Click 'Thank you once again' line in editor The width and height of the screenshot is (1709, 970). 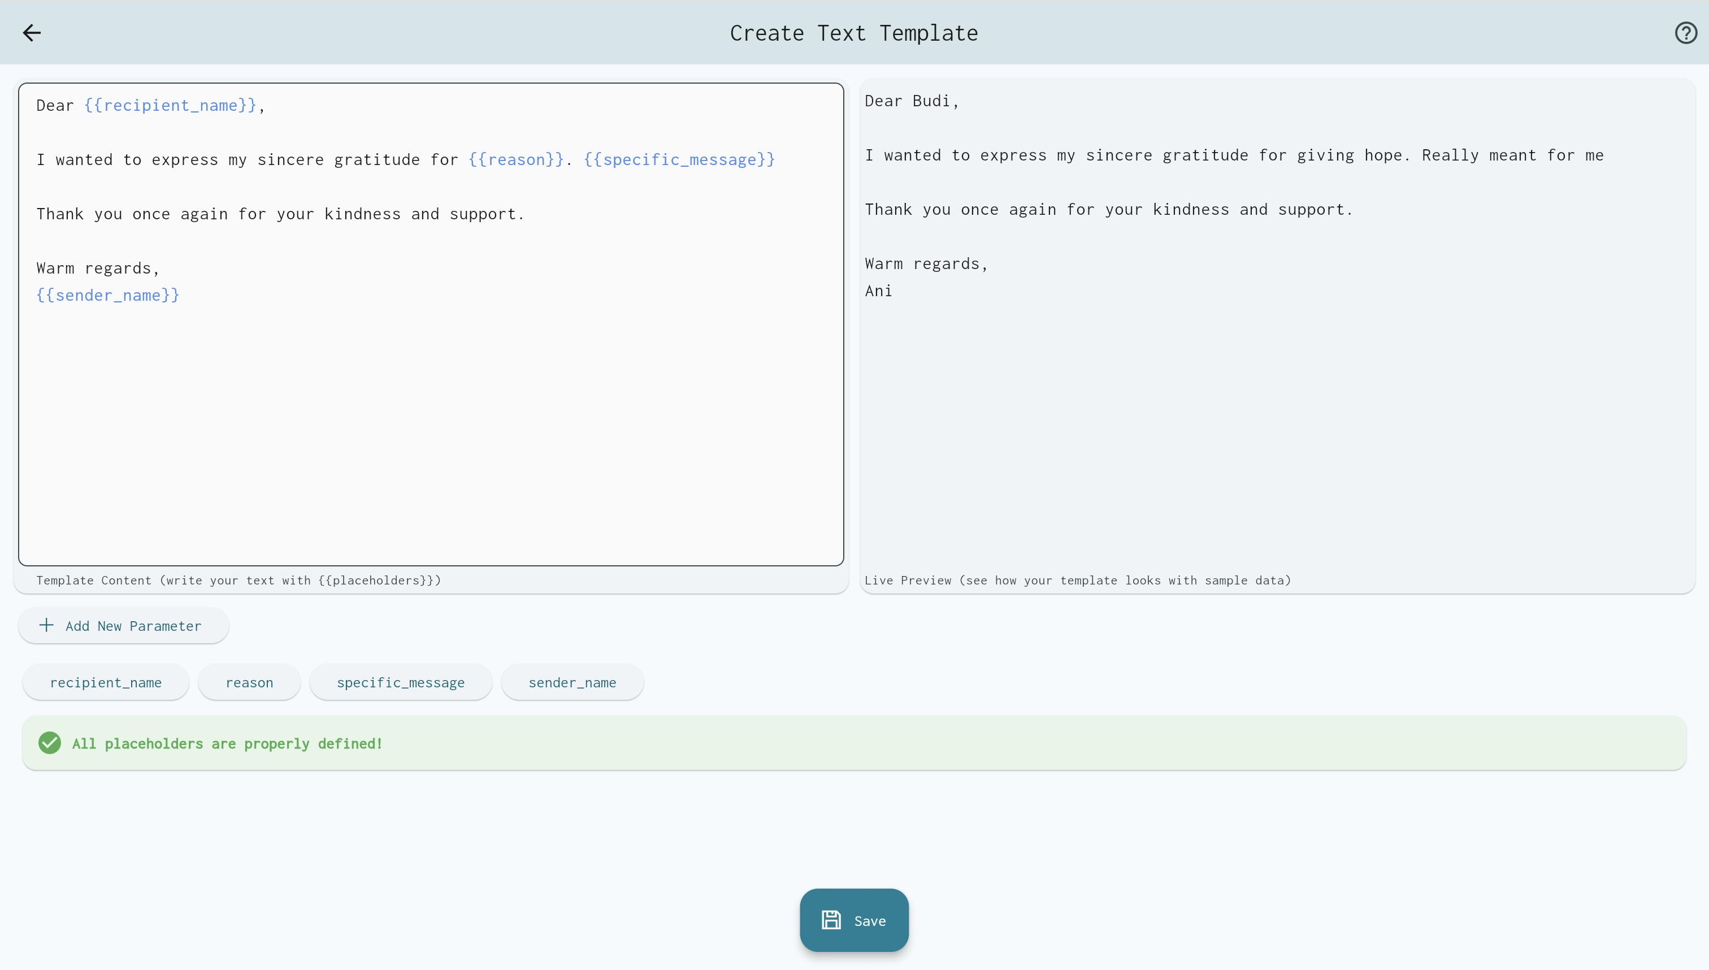tap(280, 214)
